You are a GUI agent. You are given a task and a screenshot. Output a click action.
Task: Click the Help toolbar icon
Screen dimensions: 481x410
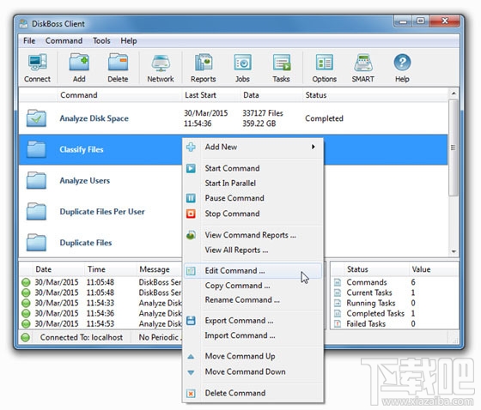pos(402,68)
